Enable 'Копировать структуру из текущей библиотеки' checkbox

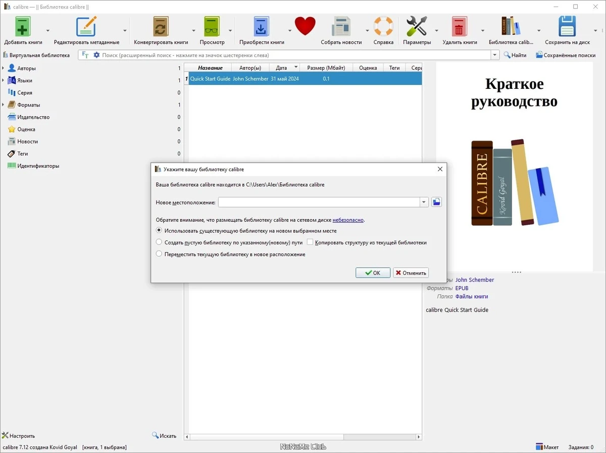310,242
